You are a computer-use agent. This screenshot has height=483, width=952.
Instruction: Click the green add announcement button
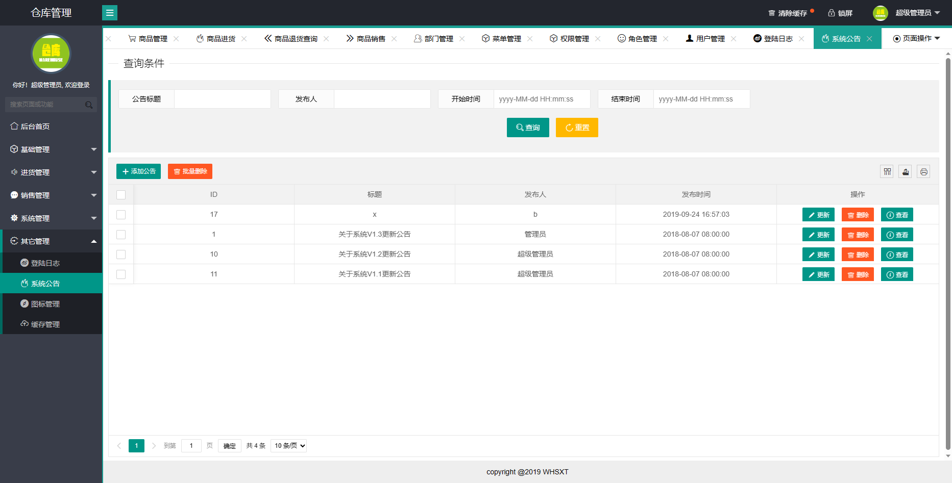coord(138,171)
